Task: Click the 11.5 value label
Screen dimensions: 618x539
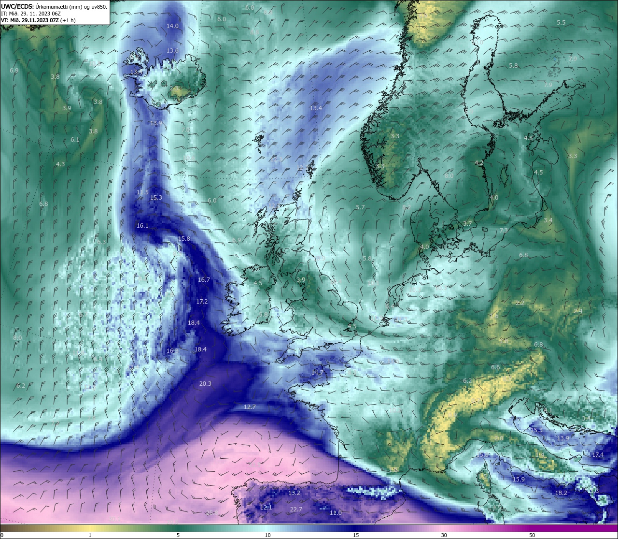Action: click(142, 192)
